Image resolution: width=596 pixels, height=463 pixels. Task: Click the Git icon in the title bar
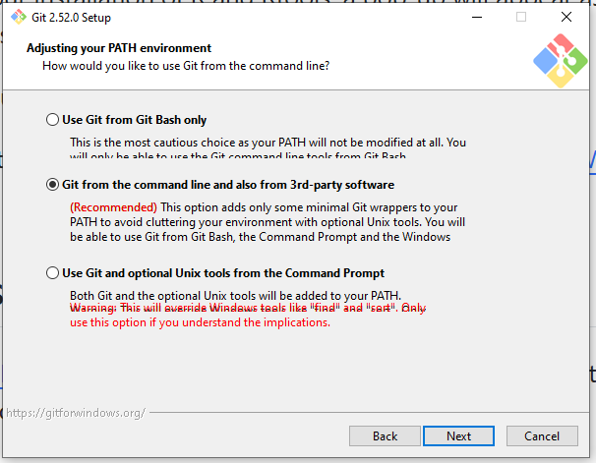(x=19, y=17)
